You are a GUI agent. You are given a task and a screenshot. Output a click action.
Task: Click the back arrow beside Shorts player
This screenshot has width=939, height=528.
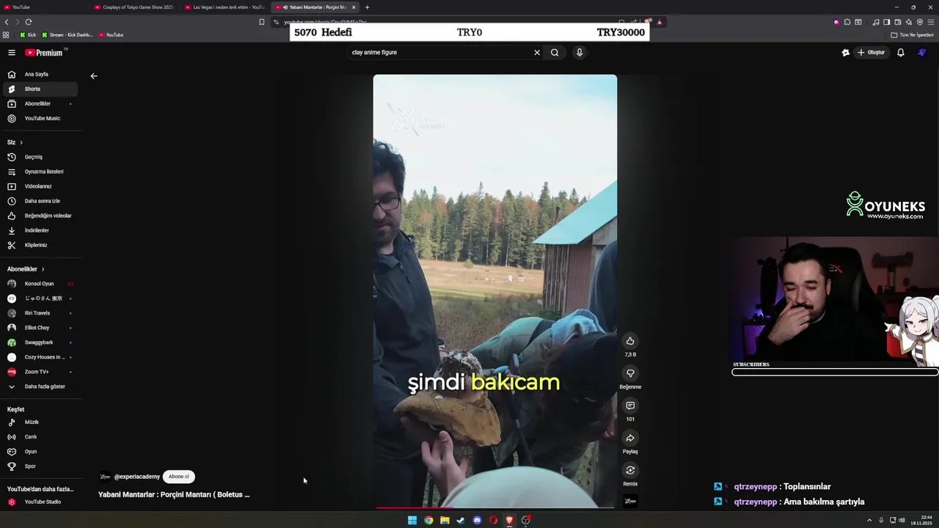coord(93,76)
